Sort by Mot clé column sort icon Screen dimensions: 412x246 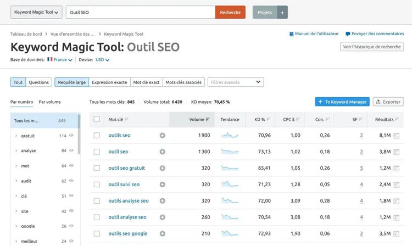(x=127, y=120)
